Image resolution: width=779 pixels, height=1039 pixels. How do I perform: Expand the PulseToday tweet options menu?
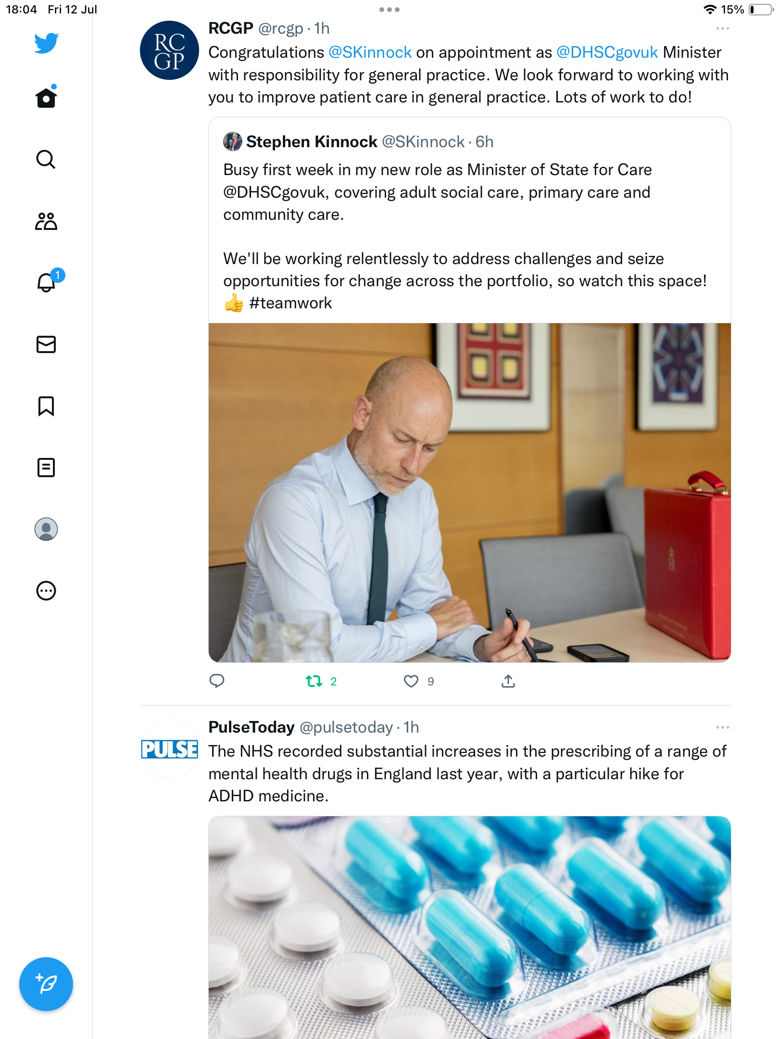pos(722,727)
